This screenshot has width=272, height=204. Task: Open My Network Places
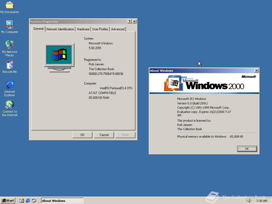point(10,45)
